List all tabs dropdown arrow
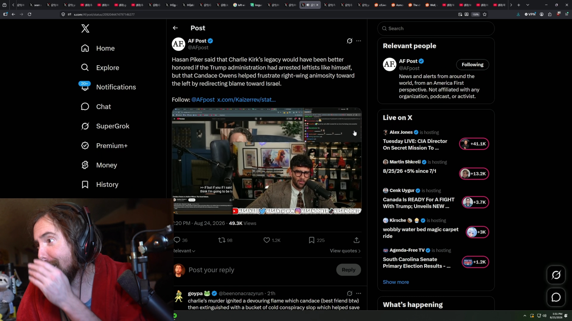This screenshot has height=321, width=572. 528,5
